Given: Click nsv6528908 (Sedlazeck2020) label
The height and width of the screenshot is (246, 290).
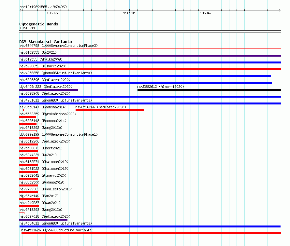Looking at the screenshot, I should tap(45, 93).
